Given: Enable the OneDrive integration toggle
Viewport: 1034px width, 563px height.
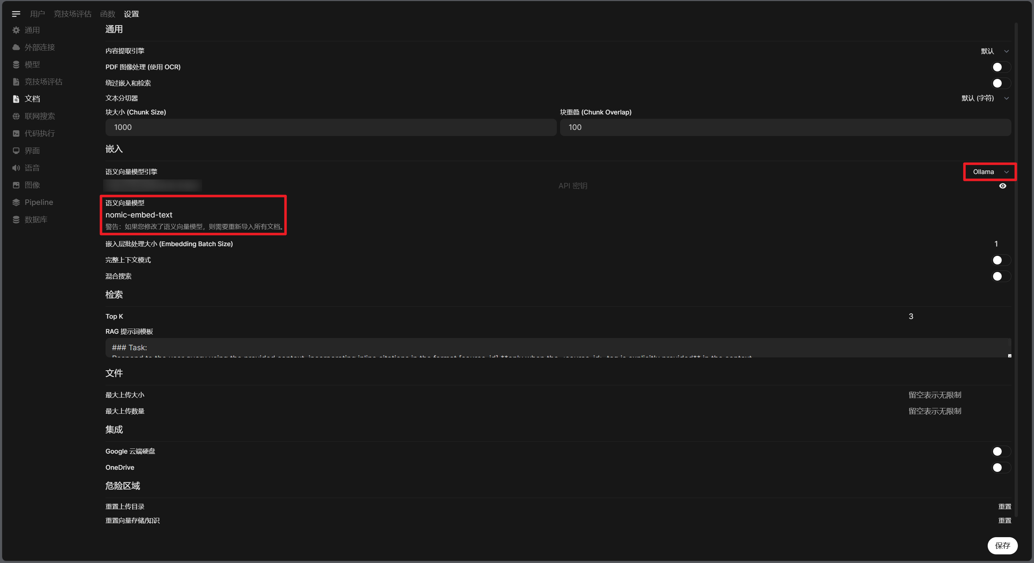Looking at the screenshot, I should click(1001, 468).
